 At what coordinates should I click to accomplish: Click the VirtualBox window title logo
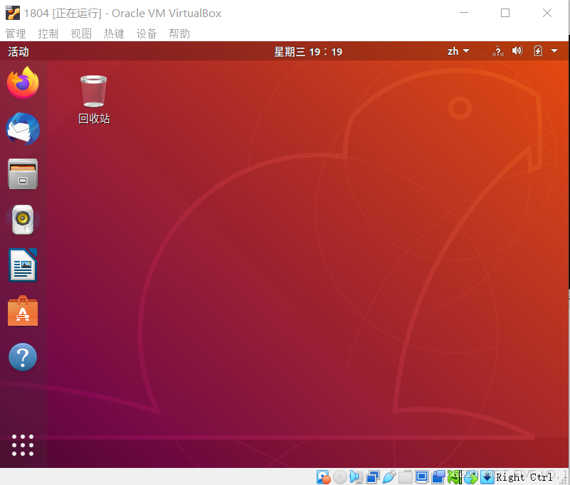point(12,13)
